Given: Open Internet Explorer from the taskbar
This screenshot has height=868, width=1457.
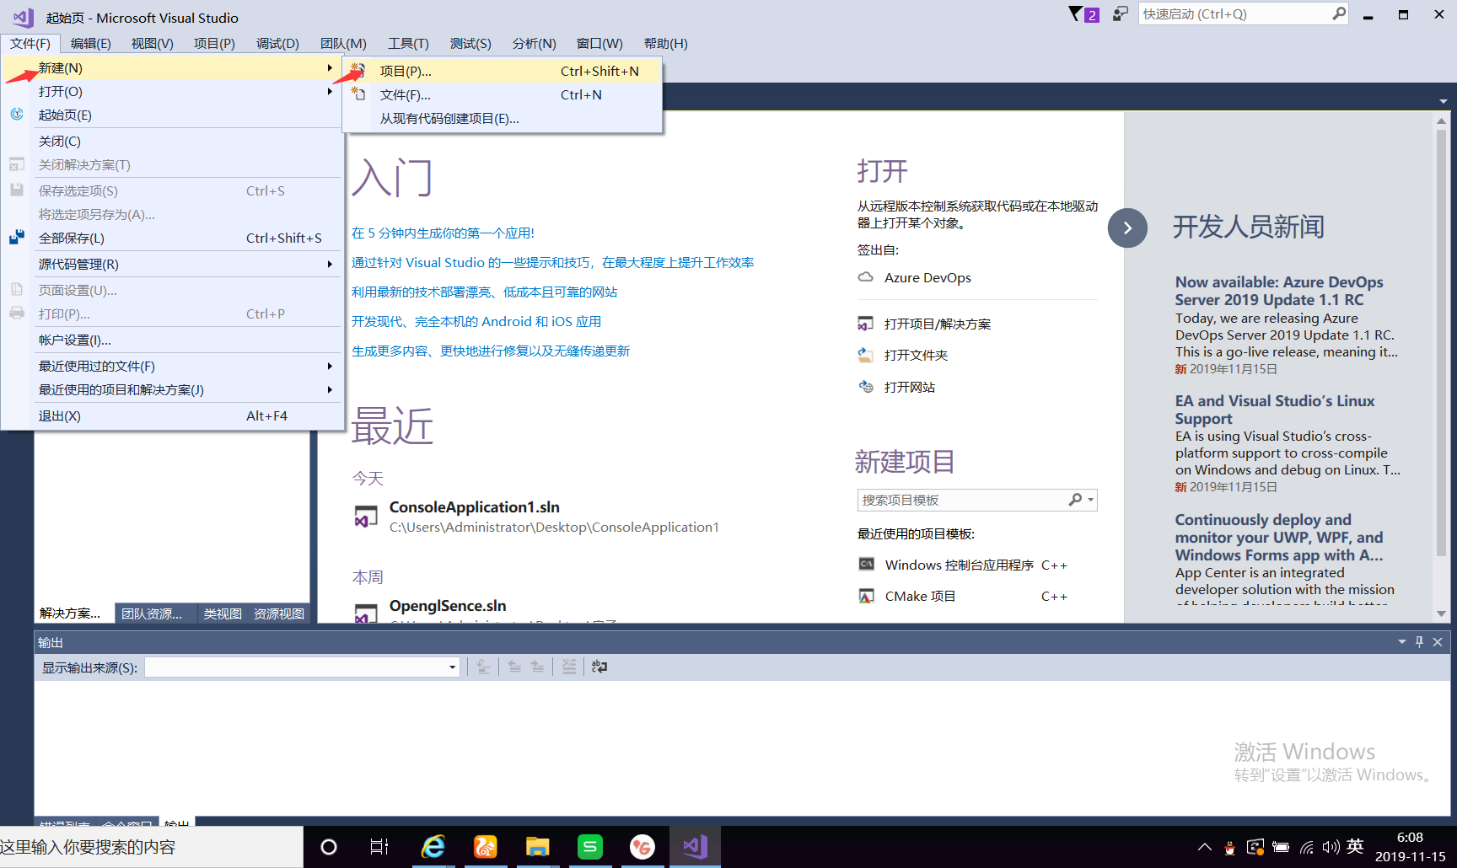Looking at the screenshot, I should (433, 847).
